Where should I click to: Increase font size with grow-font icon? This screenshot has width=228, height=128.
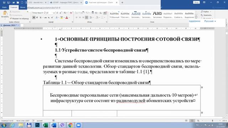pos(57,13)
